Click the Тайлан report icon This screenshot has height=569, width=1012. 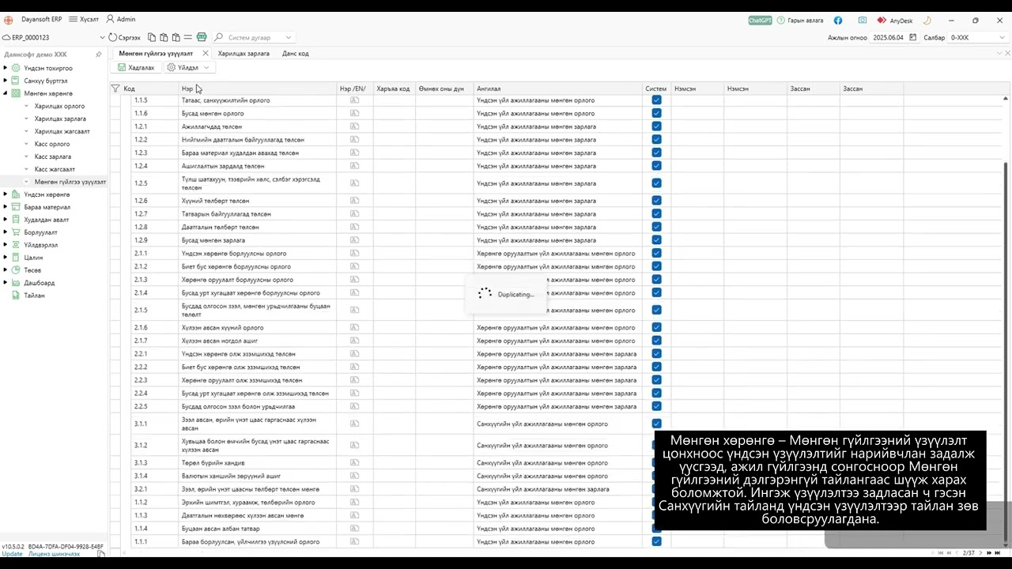pyautogui.click(x=16, y=296)
